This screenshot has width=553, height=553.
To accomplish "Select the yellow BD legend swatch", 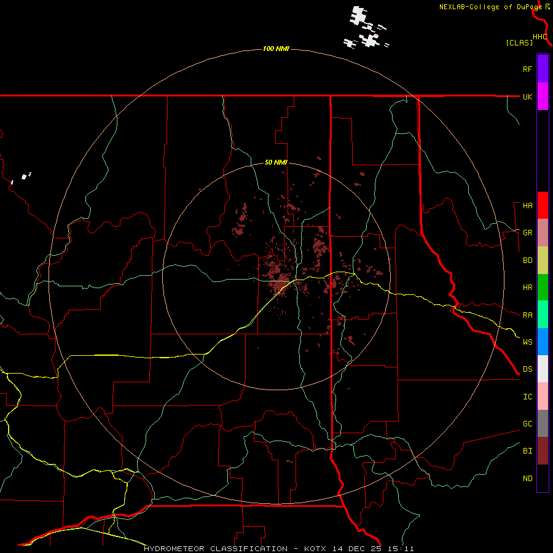I will point(543,261).
